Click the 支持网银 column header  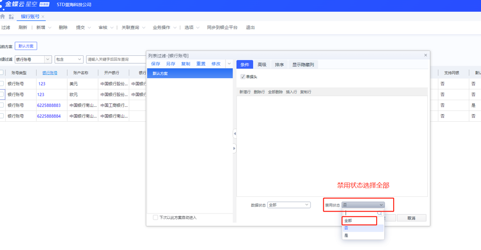[x=451, y=73]
